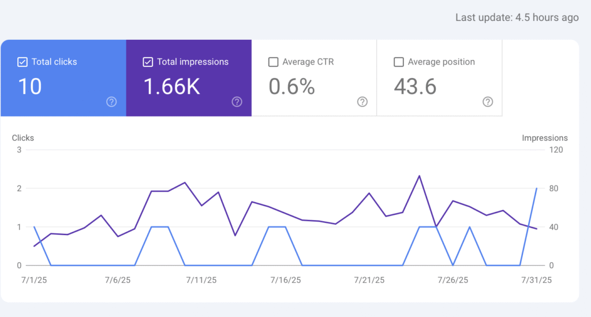Image resolution: width=591 pixels, height=317 pixels.
Task: Select the 0.6% average CTR value
Action: pyautogui.click(x=292, y=87)
